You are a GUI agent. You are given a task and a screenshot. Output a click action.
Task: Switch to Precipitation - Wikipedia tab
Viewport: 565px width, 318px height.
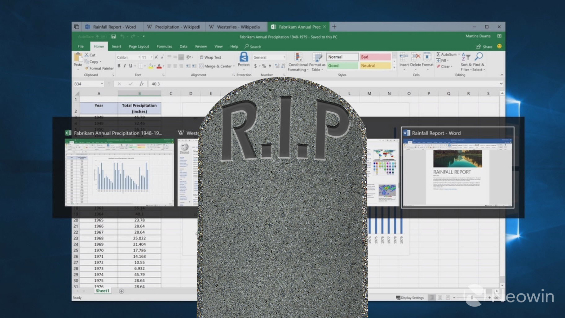[x=174, y=27]
